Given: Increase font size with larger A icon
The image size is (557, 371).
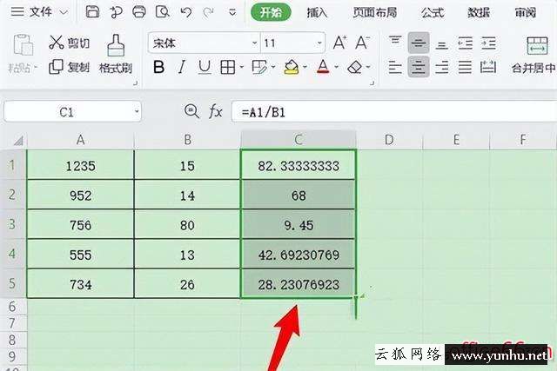Looking at the screenshot, I should pos(339,43).
